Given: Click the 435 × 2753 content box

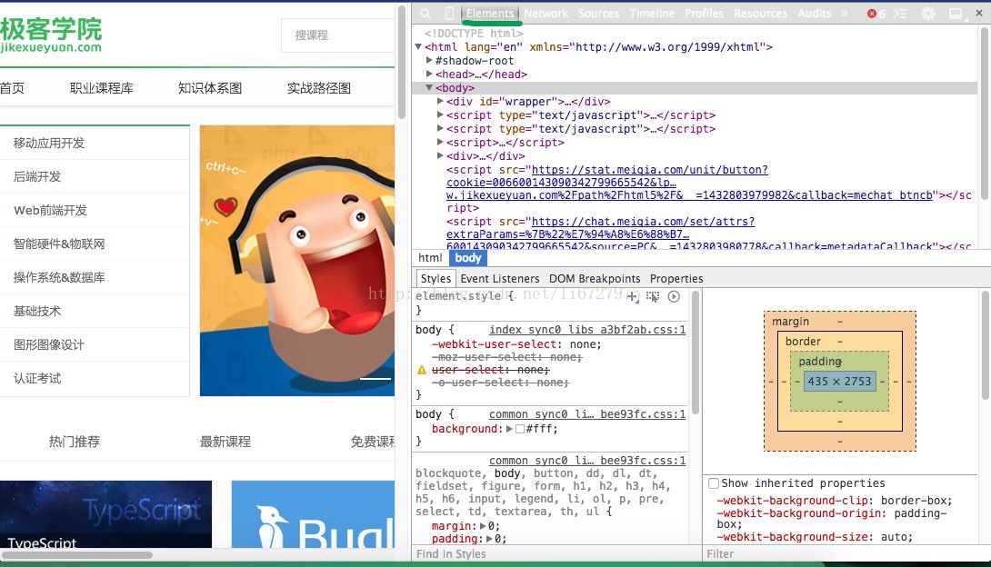Looking at the screenshot, I should (839, 381).
